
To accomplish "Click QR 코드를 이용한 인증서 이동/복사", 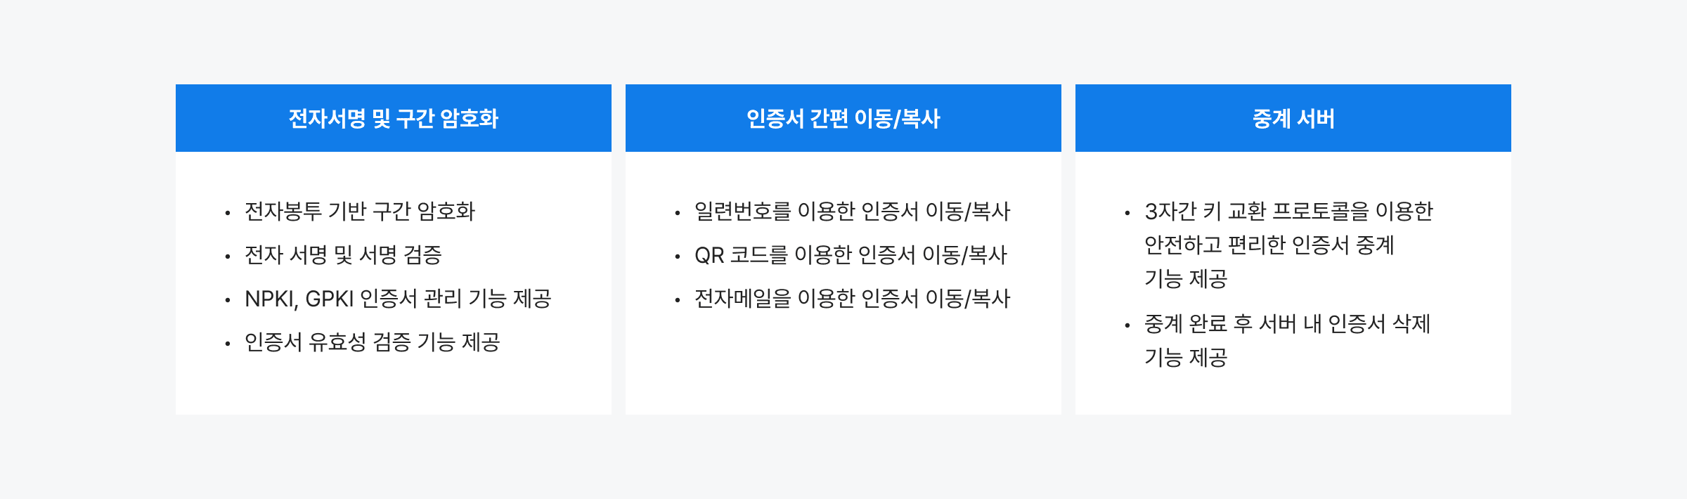I will coord(850,255).
